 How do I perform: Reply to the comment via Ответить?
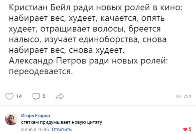coord(62,129)
